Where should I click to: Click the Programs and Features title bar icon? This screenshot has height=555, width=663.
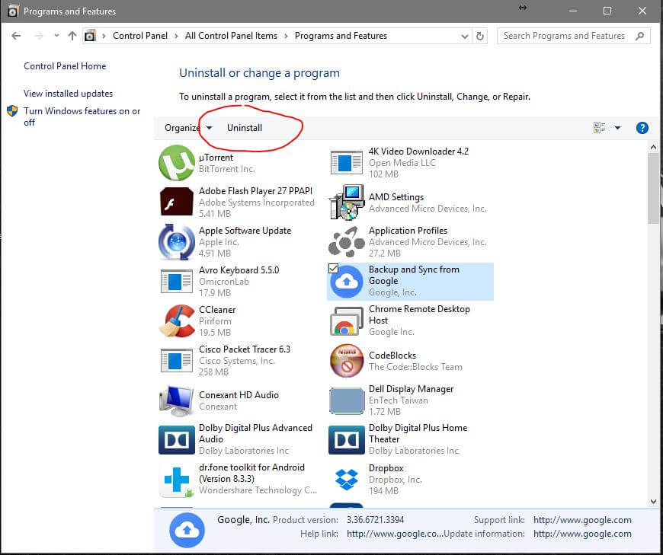pos(13,11)
